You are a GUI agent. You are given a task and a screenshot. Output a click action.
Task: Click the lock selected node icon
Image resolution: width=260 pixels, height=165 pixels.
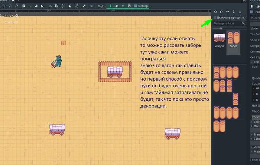point(70,6)
